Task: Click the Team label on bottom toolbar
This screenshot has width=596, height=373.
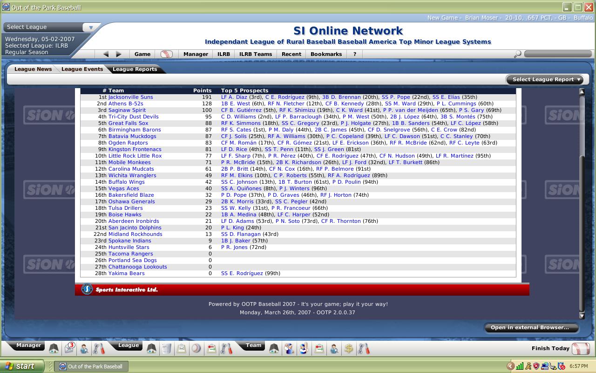Action: 253,345
